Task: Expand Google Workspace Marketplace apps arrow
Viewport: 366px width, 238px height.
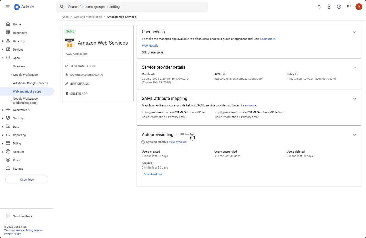Action: pyautogui.click(x=11, y=100)
